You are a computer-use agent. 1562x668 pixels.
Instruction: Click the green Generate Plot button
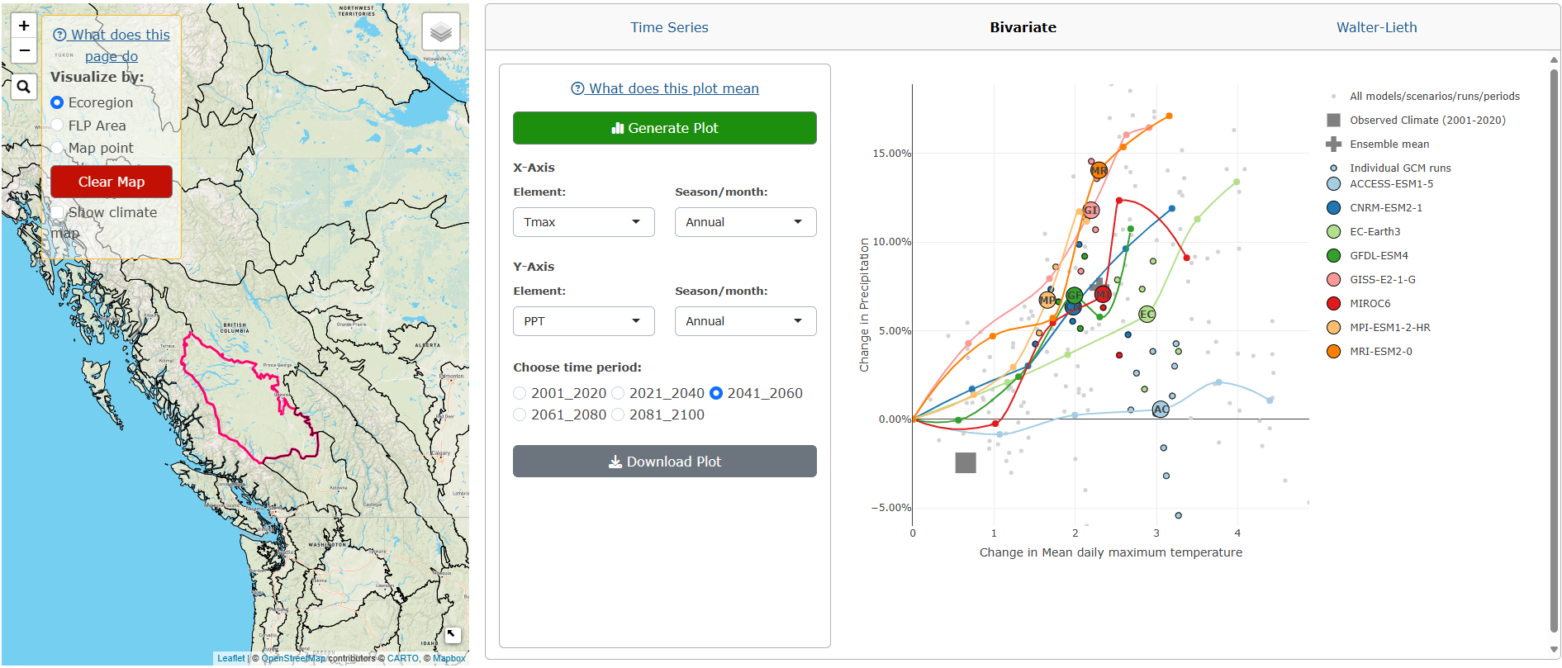point(665,128)
